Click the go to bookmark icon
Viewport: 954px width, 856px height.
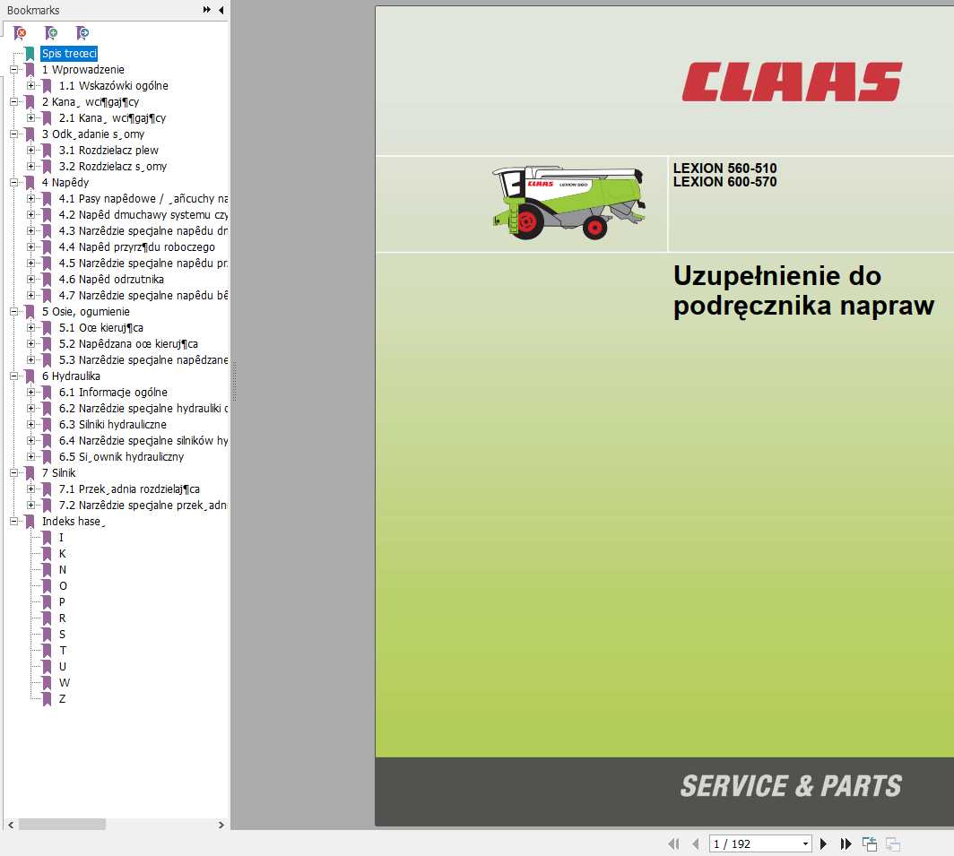[x=82, y=32]
